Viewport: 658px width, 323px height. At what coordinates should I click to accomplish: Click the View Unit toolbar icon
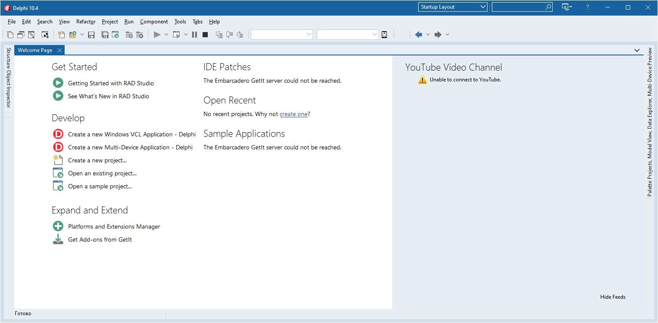tap(10, 35)
